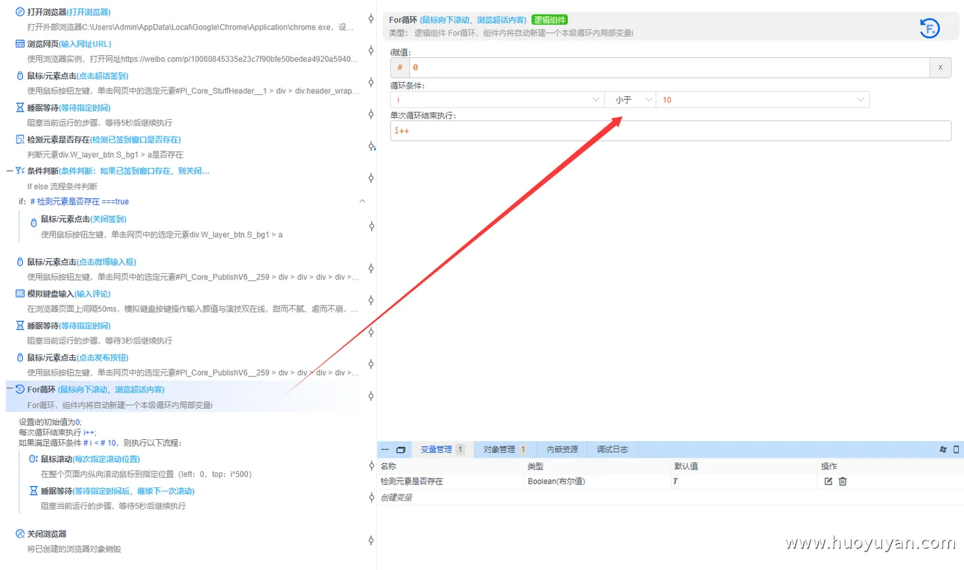
Task: Click the blue (输入评论) step name
Action: [x=92, y=294]
